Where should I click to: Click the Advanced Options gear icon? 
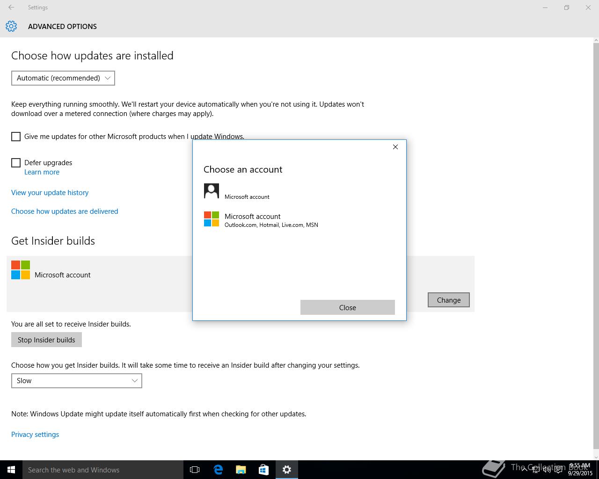point(11,26)
